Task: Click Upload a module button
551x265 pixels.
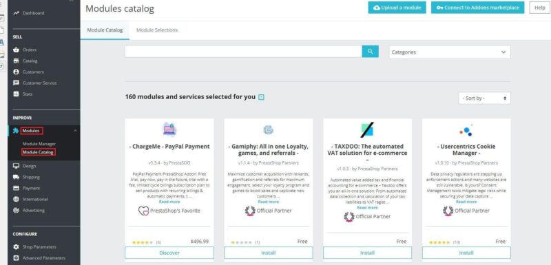Action: pyautogui.click(x=397, y=8)
